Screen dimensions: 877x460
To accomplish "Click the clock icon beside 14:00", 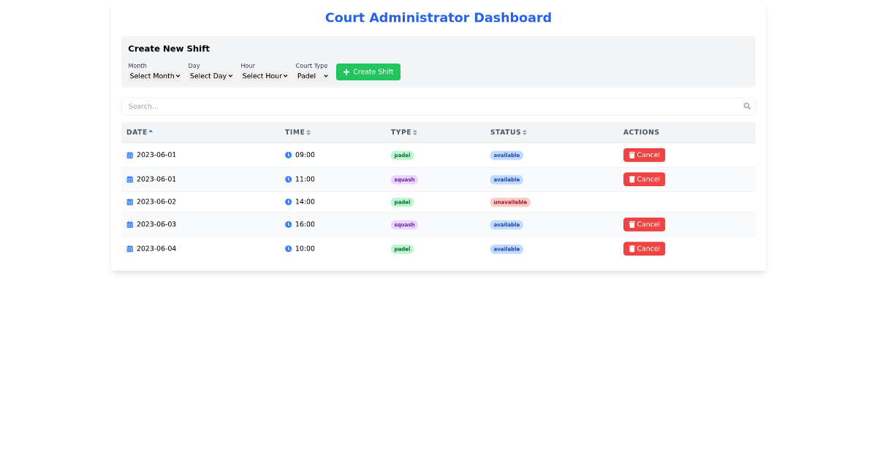I will (x=287, y=202).
